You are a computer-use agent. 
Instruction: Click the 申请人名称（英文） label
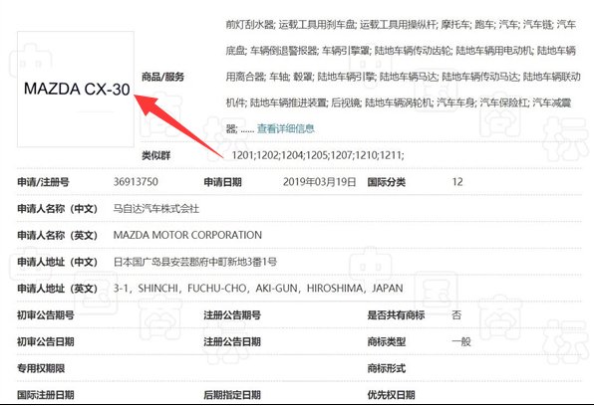click(x=57, y=235)
